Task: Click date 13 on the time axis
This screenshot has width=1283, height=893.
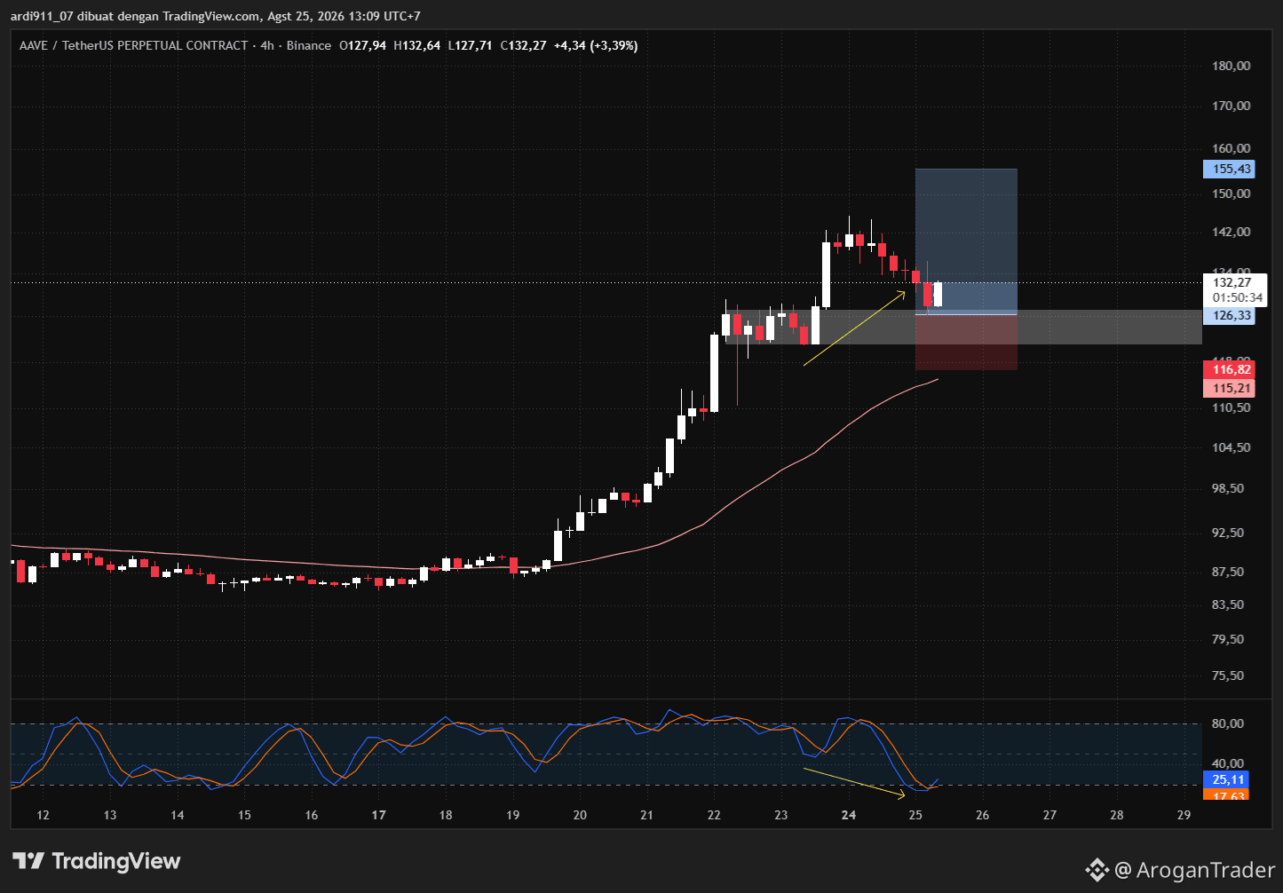Action: [x=110, y=815]
